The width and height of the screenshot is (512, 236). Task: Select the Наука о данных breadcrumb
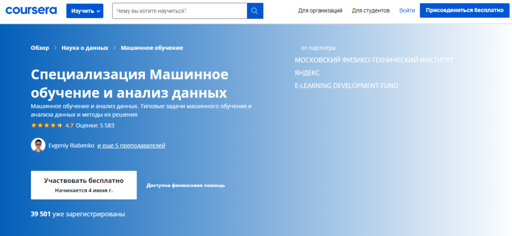coord(85,48)
